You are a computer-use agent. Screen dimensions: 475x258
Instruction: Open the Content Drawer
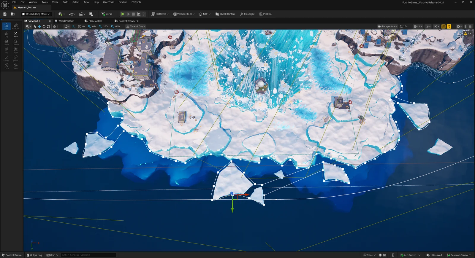pyautogui.click(x=12, y=255)
